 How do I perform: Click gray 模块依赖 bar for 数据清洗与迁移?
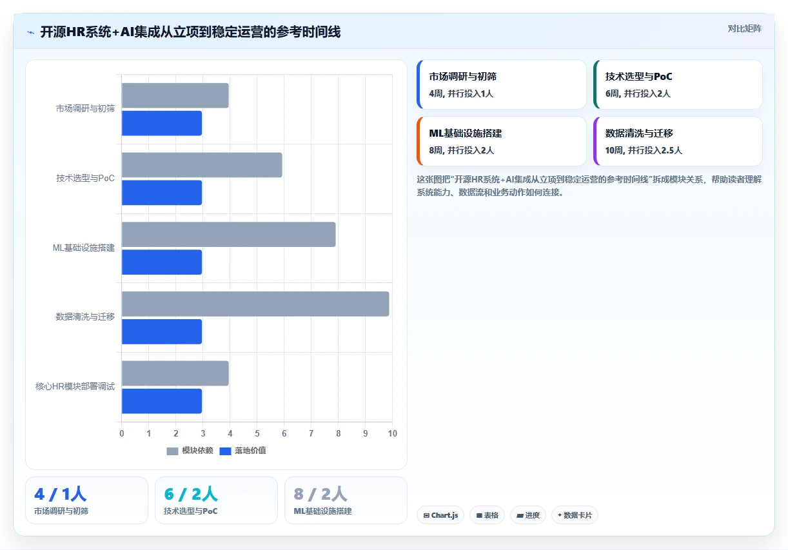tap(255, 304)
